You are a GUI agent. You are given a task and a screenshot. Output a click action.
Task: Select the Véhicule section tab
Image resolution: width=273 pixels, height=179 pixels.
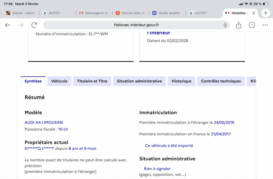coord(59,81)
